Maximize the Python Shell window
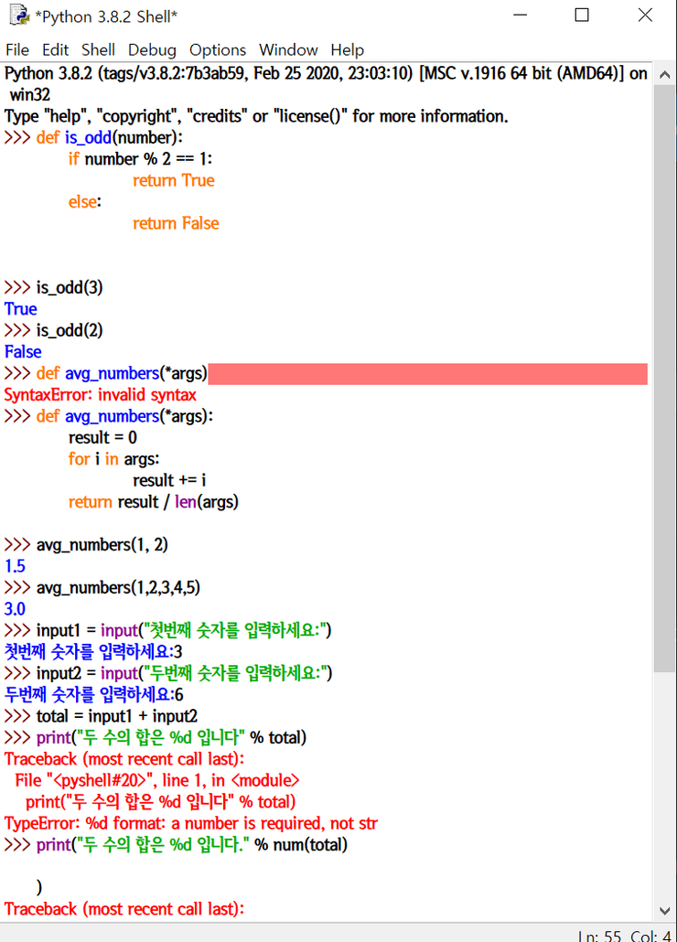677x942 pixels. [x=582, y=15]
